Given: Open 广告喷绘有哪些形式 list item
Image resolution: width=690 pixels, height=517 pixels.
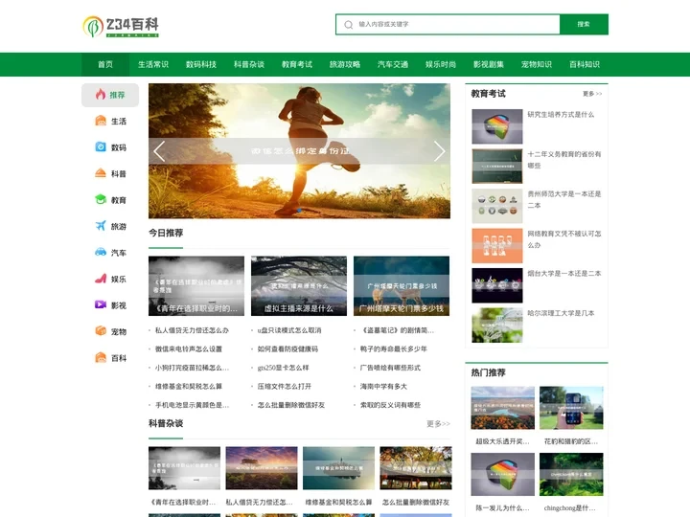Looking at the screenshot, I should [390, 368].
